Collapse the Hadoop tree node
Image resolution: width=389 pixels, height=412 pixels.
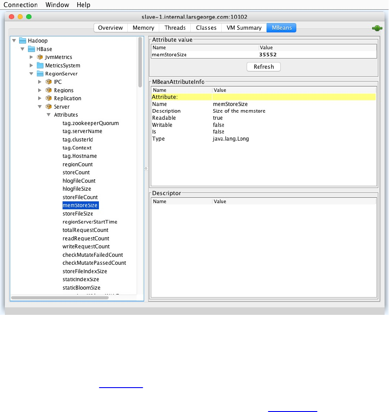coord(14,40)
